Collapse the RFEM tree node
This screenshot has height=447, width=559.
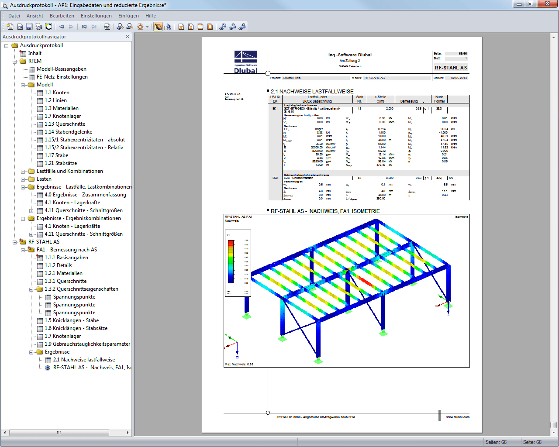(x=15, y=61)
